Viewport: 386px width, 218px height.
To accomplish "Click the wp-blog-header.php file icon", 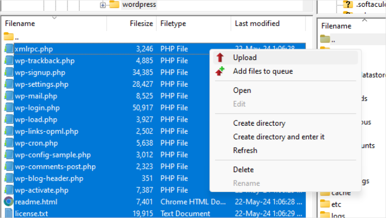I will 9,178.
